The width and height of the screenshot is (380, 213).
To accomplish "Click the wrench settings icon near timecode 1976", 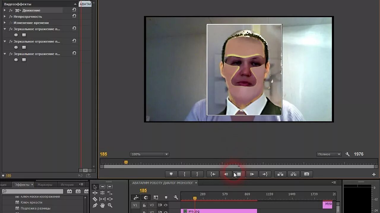I will tap(347, 154).
